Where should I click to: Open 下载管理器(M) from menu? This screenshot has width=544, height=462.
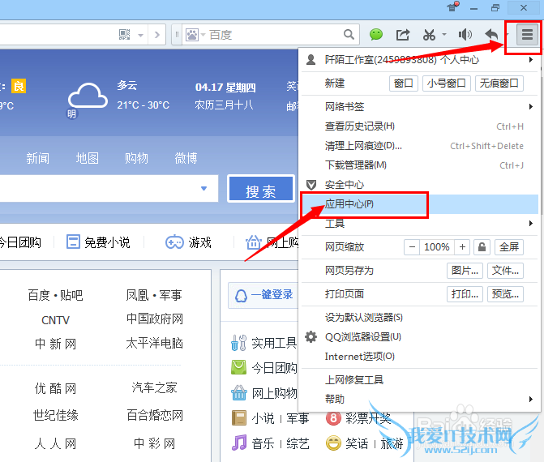pyautogui.click(x=419, y=165)
